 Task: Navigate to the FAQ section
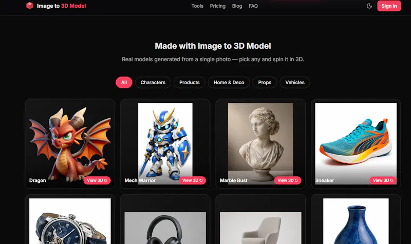pos(253,6)
